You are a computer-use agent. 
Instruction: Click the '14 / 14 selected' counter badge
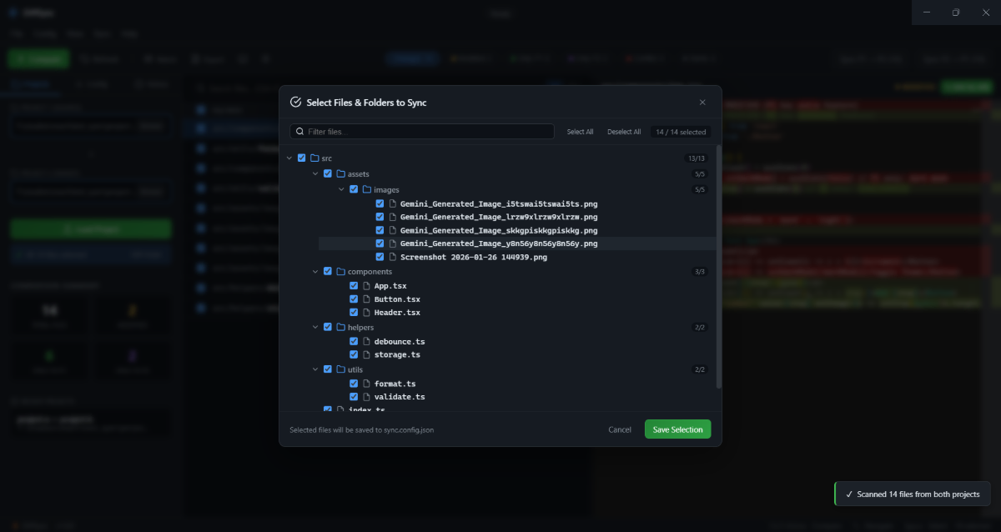[x=681, y=132]
